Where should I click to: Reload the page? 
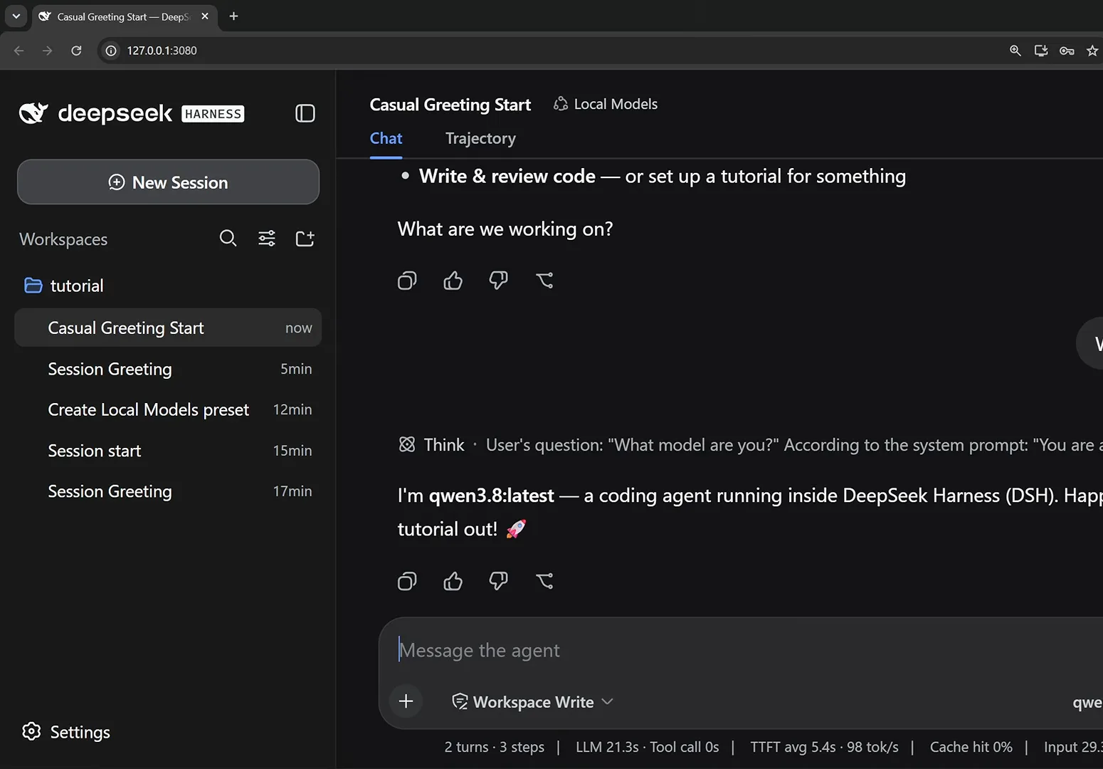(76, 51)
